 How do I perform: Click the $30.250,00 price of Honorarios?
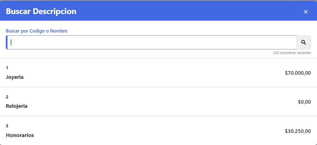click(298, 131)
